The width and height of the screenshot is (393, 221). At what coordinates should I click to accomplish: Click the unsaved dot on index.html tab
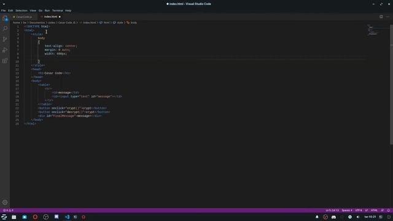(x=60, y=17)
